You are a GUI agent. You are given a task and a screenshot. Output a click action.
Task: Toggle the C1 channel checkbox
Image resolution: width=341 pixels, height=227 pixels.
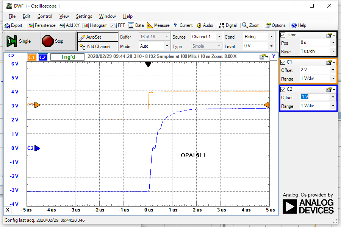[283, 62]
